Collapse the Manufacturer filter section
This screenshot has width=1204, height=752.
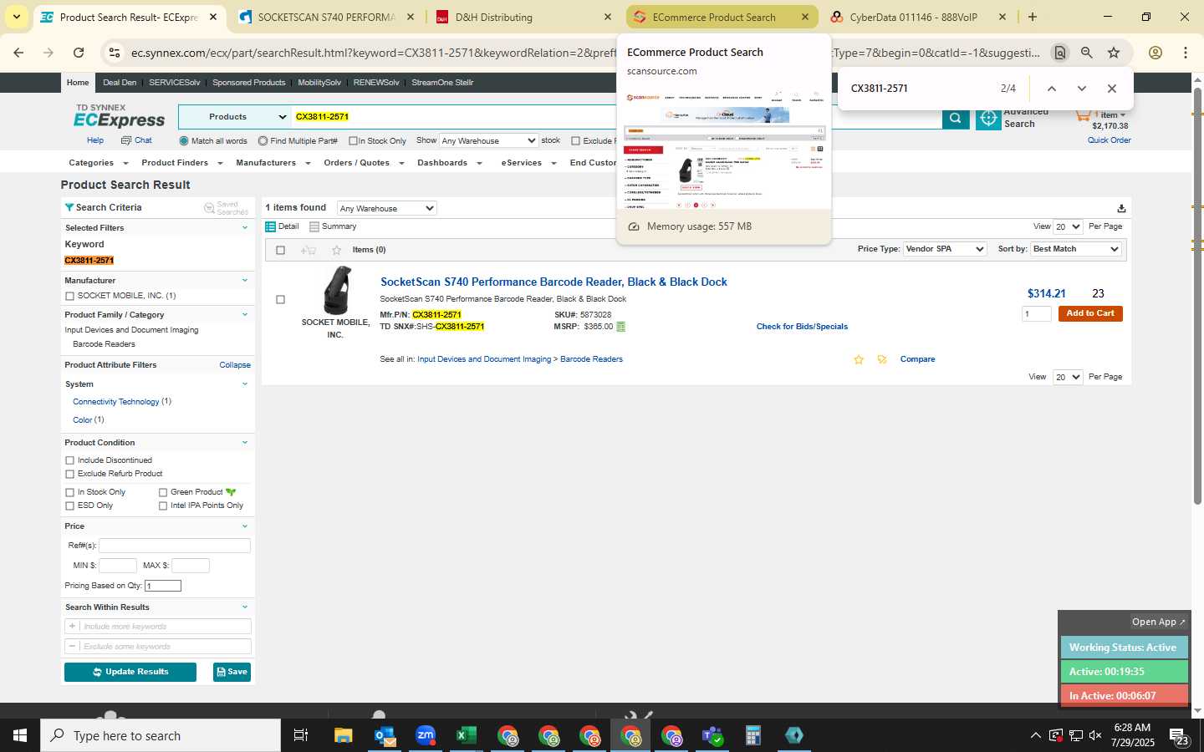coord(245,281)
